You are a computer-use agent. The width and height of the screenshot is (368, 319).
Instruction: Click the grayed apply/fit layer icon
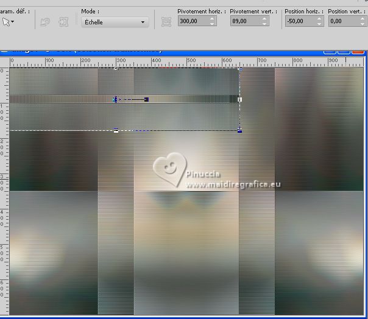pyautogui.click(x=63, y=22)
